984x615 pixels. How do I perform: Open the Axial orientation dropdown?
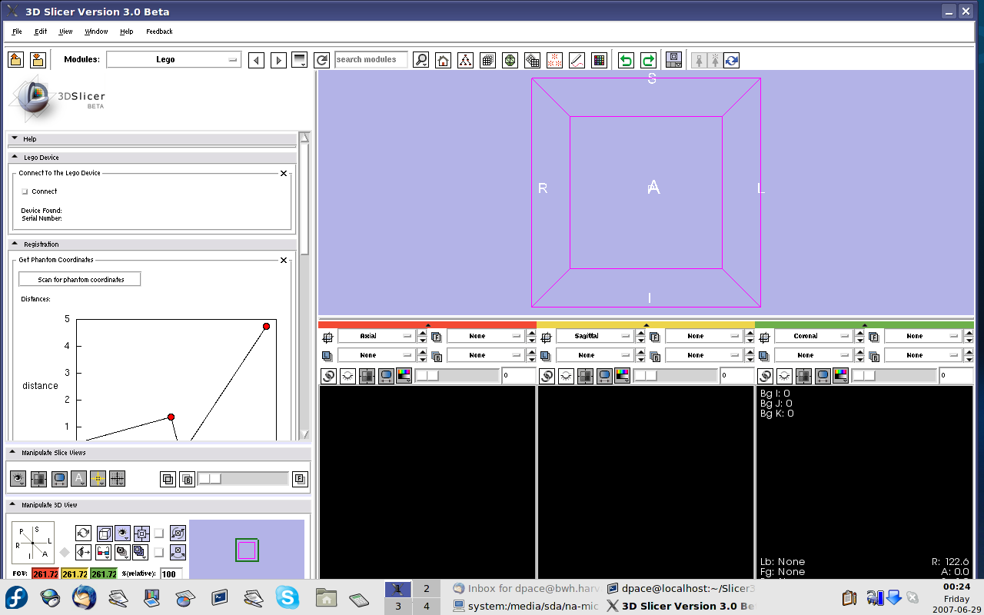point(375,336)
